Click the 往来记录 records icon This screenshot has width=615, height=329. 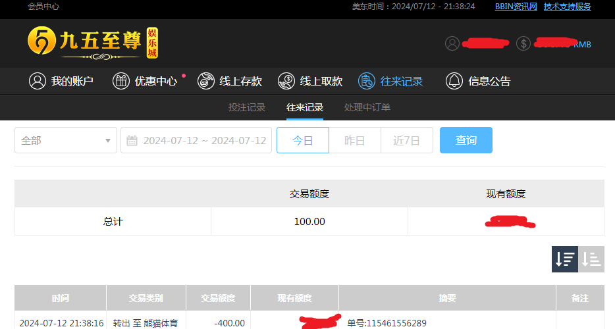pos(367,81)
